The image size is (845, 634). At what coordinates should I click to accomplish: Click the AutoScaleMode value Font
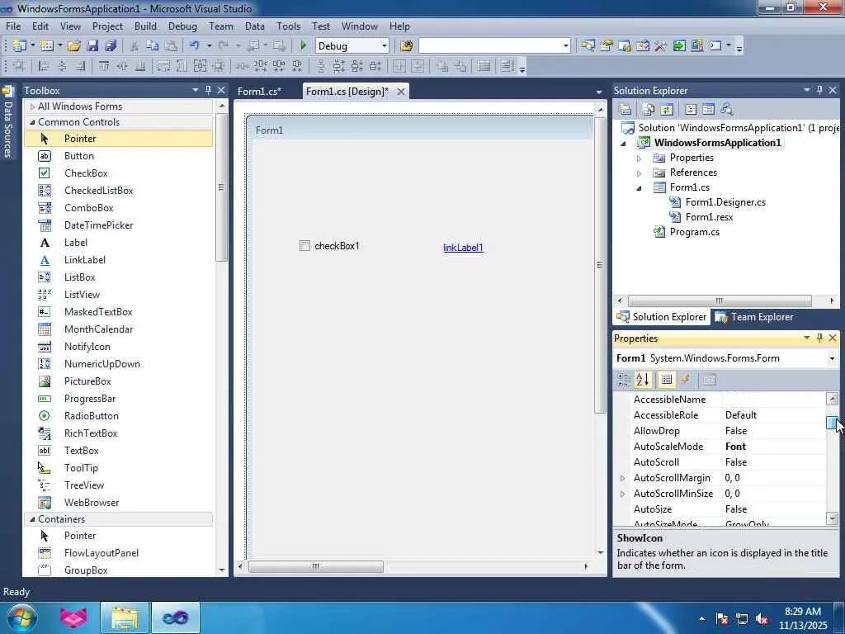pos(735,447)
